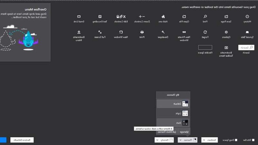Click the minus sign in Zoom Controls
The height and width of the screenshot is (145, 258).
(x=144, y=17)
